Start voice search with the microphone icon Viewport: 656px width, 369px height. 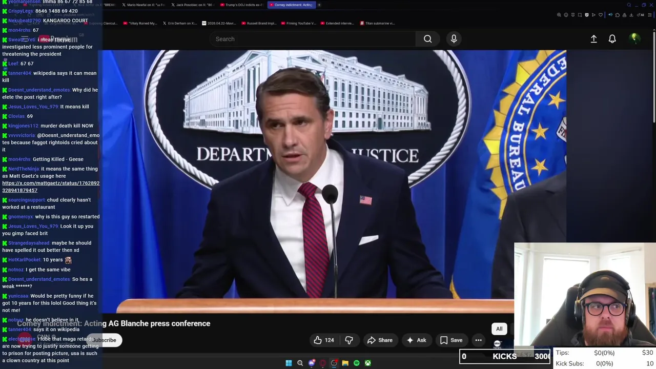tap(454, 39)
